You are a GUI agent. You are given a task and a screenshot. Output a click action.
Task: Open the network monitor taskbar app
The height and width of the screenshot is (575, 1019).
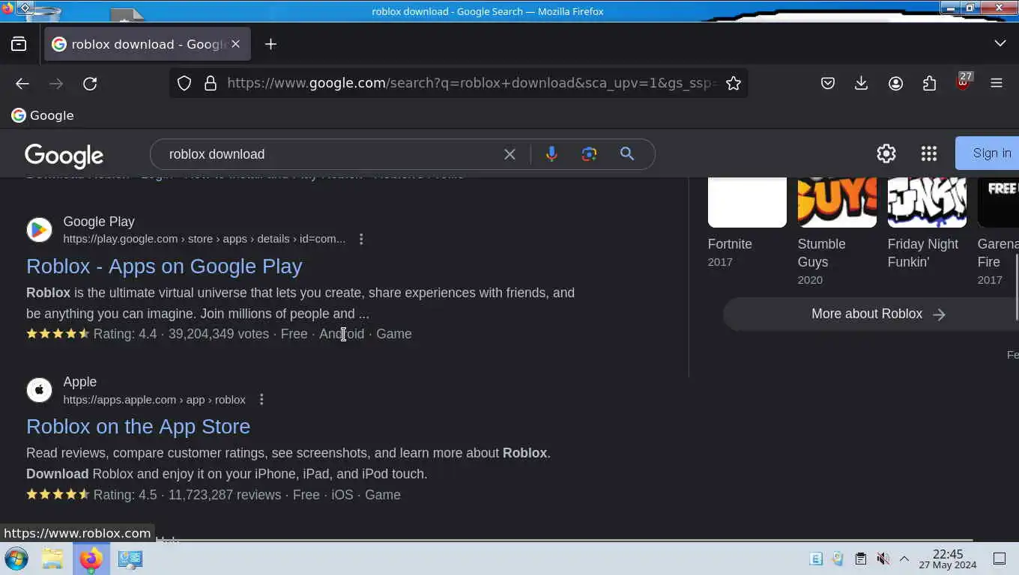pos(130,559)
